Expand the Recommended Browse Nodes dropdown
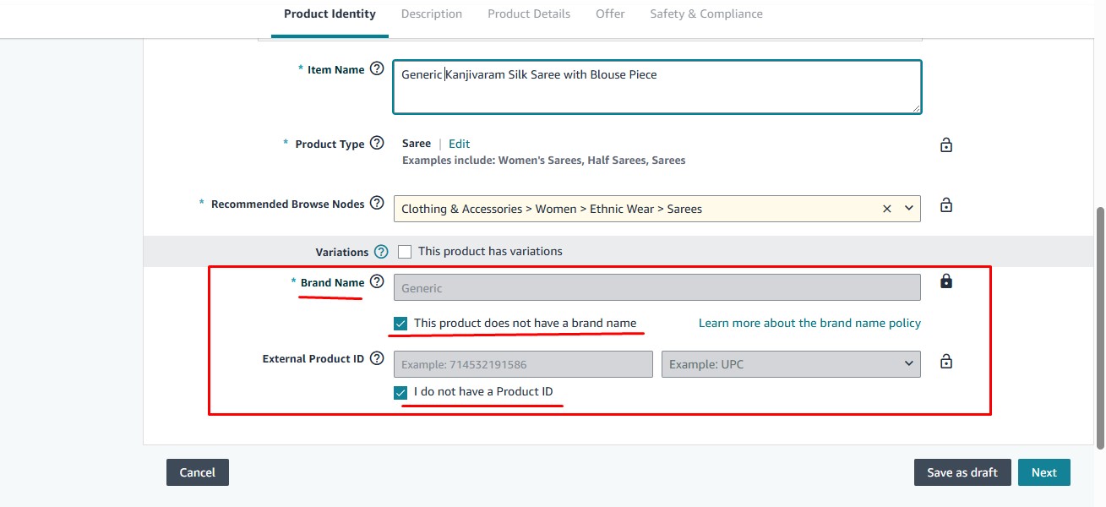 coord(909,209)
